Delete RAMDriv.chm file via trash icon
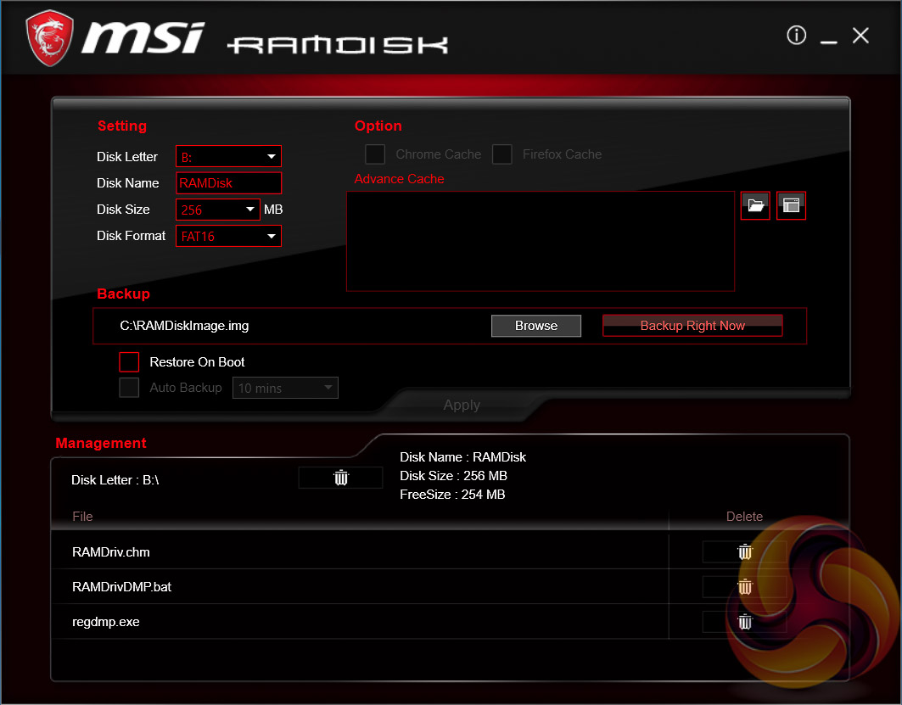Viewport: 902px width, 705px height. click(744, 552)
